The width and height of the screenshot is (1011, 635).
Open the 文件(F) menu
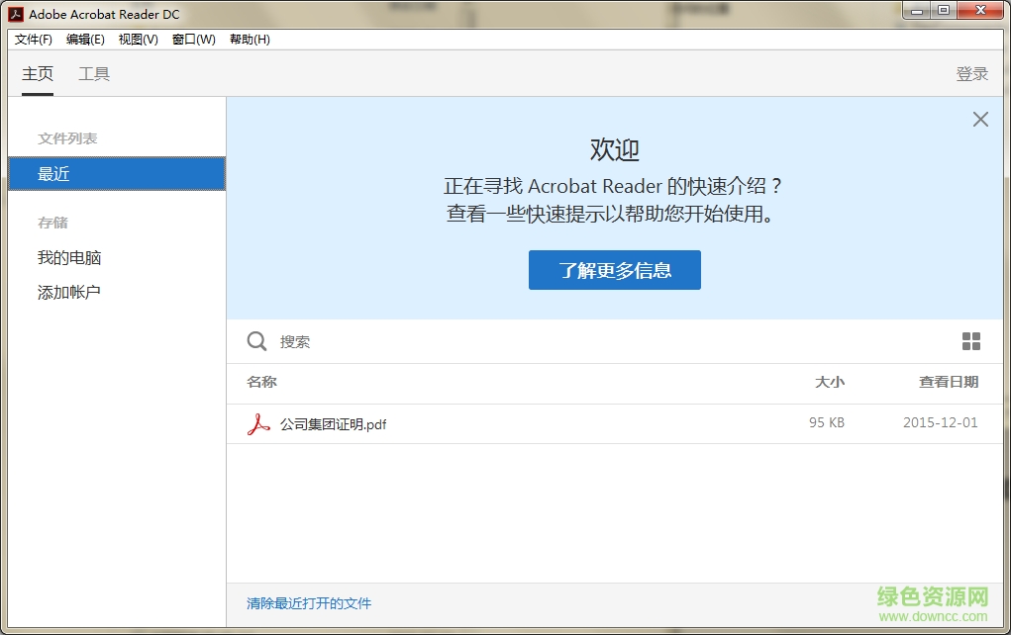click(33, 40)
